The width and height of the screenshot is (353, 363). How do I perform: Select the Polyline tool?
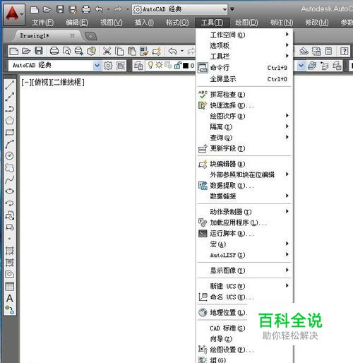coord(10,109)
